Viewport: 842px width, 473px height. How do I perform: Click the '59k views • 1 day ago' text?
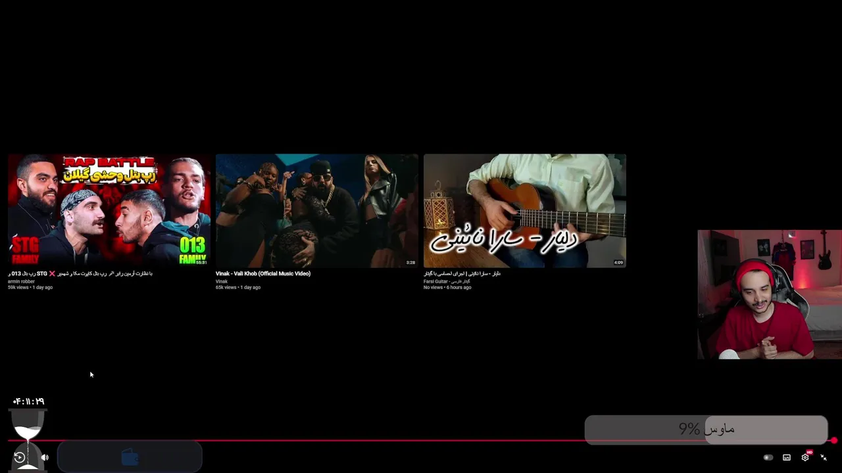click(30, 287)
